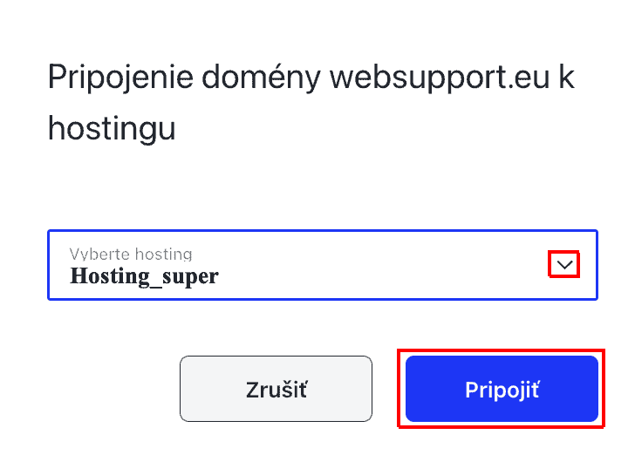Expand the Vyberte hosting dropdown
The image size is (635, 455).
(x=323, y=265)
